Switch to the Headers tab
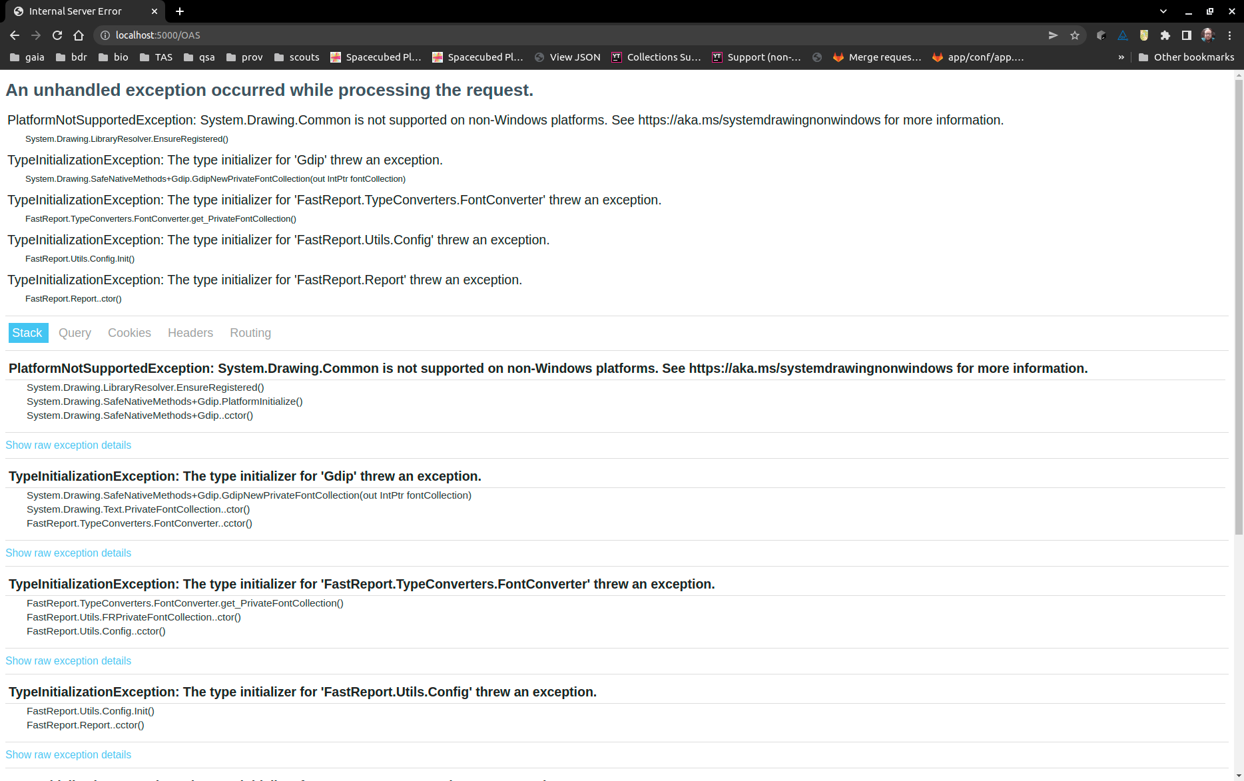The height and width of the screenshot is (781, 1244). click(x=190, y=333)
